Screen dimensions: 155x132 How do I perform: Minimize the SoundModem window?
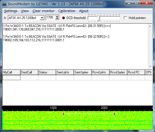(x=129, y=3)
